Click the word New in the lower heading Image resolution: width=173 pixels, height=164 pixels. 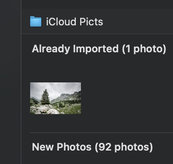[x=43, y=147]
